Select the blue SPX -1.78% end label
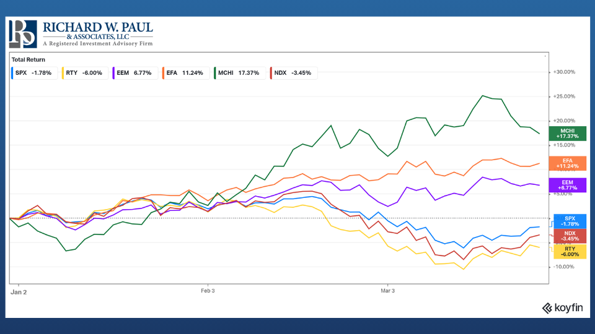The width and height of the screenshot is (595, 334). coord(568,221)
